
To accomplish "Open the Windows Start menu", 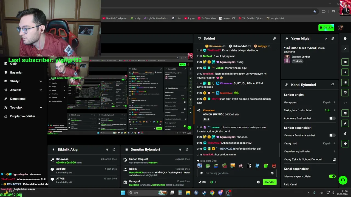I will click(123, 193).
